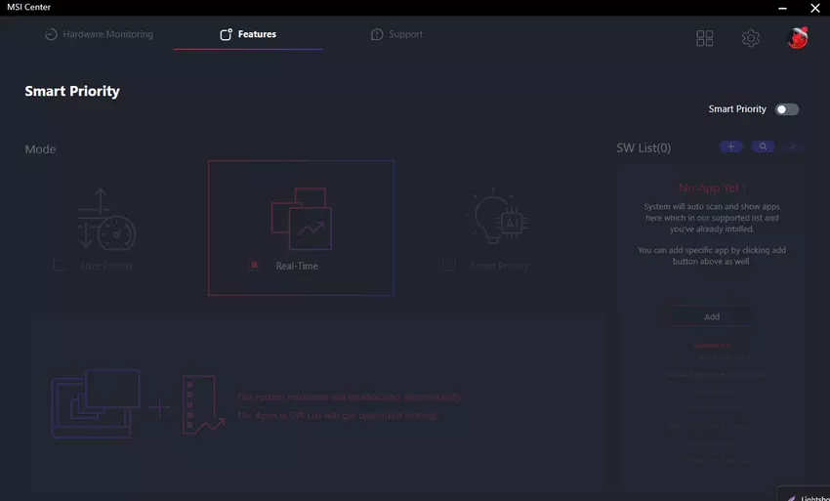Open the Support tab

(x=396, y=34)
